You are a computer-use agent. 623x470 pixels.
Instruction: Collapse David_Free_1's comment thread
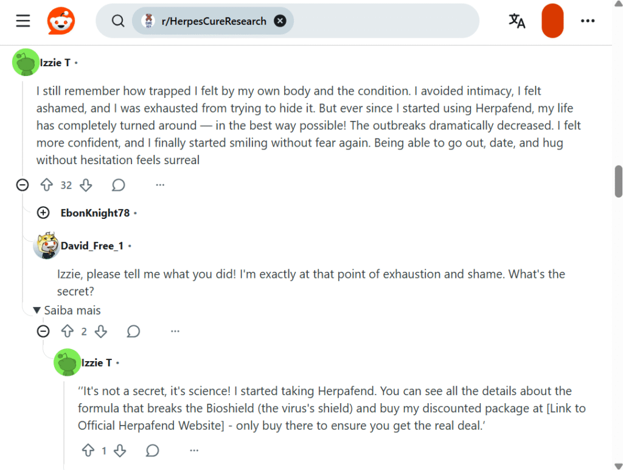pyautogui.click(x=43, y=331)
